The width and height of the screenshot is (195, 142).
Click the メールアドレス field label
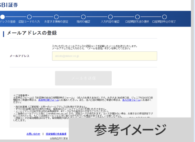19,56
